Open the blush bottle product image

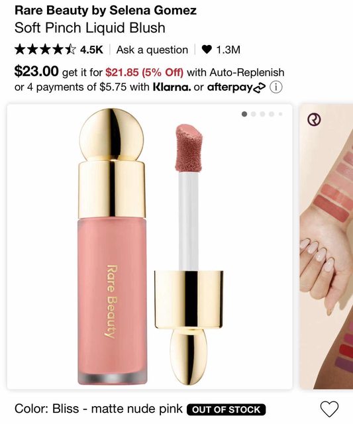(150, 246)
